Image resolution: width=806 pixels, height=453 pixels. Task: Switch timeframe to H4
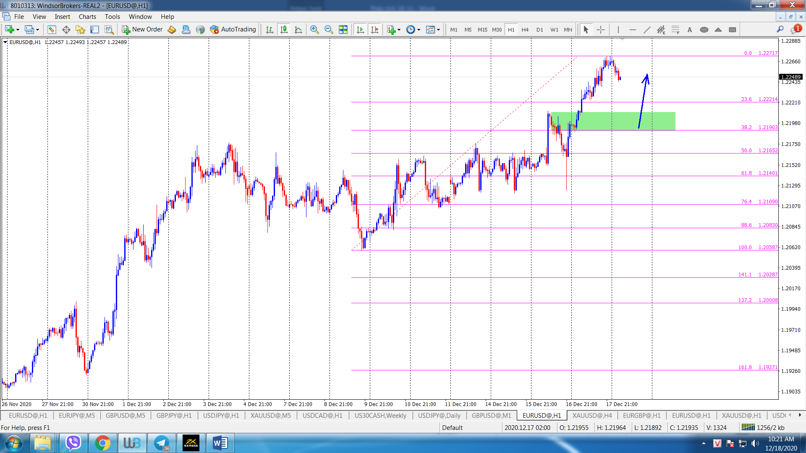pyautogui.click(x=525, y=30)
